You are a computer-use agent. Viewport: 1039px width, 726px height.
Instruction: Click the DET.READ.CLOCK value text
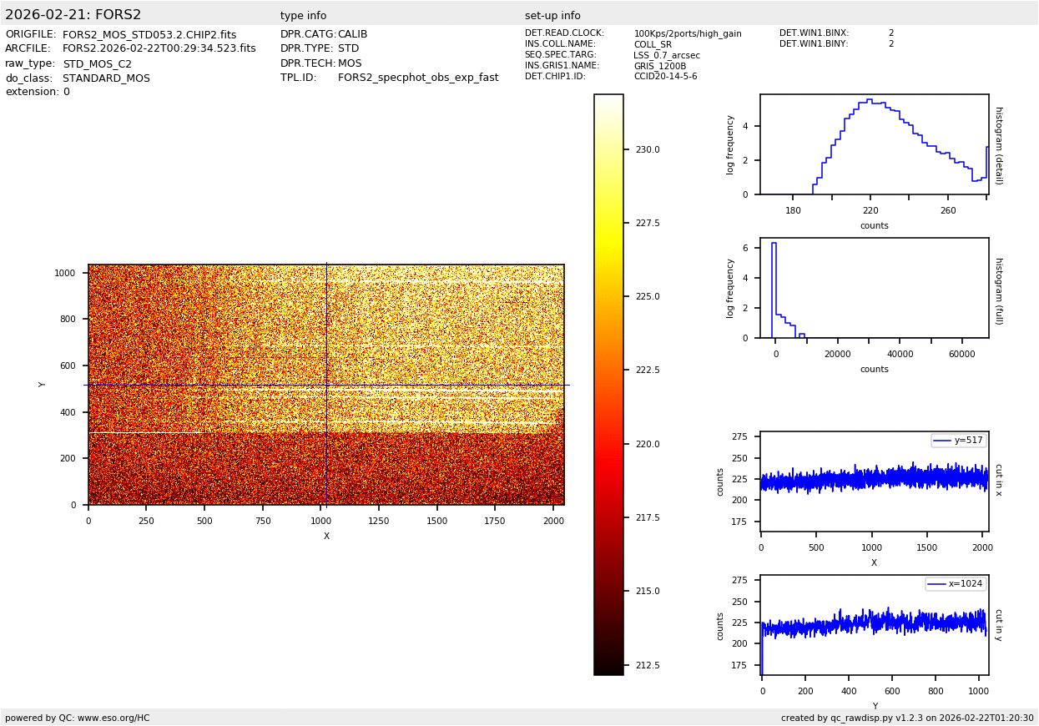(x=687, y=34)
